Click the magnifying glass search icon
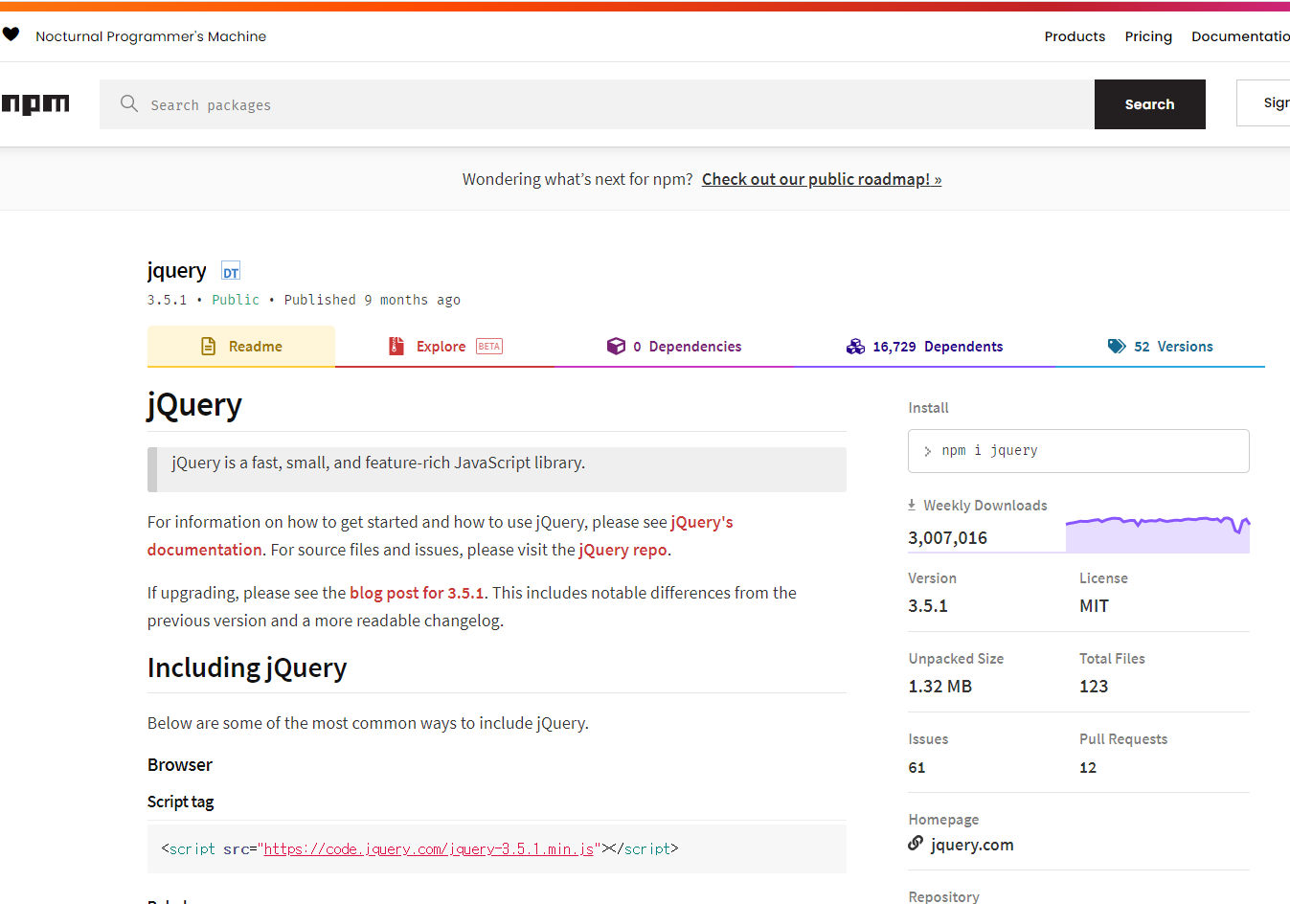This screenshot has width=1290, height=904. coord(129,103)
